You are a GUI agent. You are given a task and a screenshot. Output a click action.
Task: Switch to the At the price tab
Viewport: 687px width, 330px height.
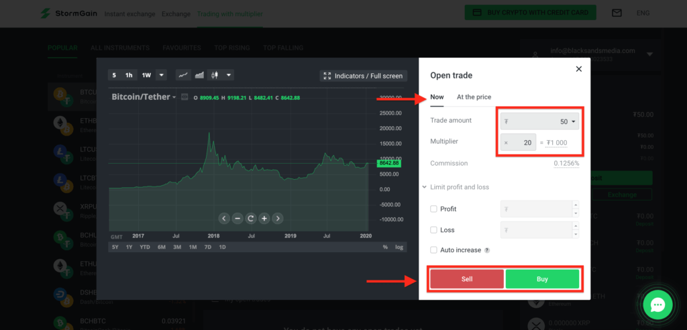point(474,97)
